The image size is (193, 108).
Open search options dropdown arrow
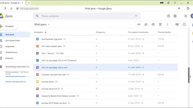click(x=136, y=16)
